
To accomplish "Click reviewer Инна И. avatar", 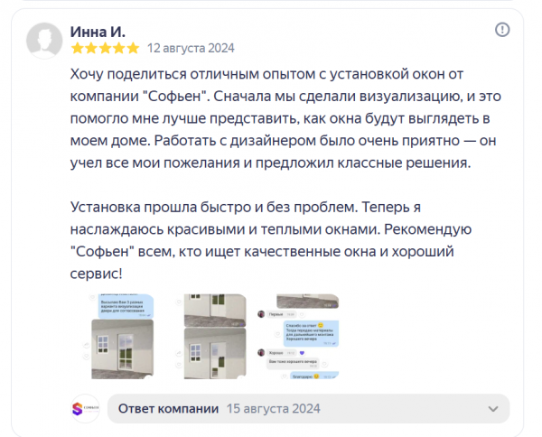I will pyautogui.click(x=45, y=40).
